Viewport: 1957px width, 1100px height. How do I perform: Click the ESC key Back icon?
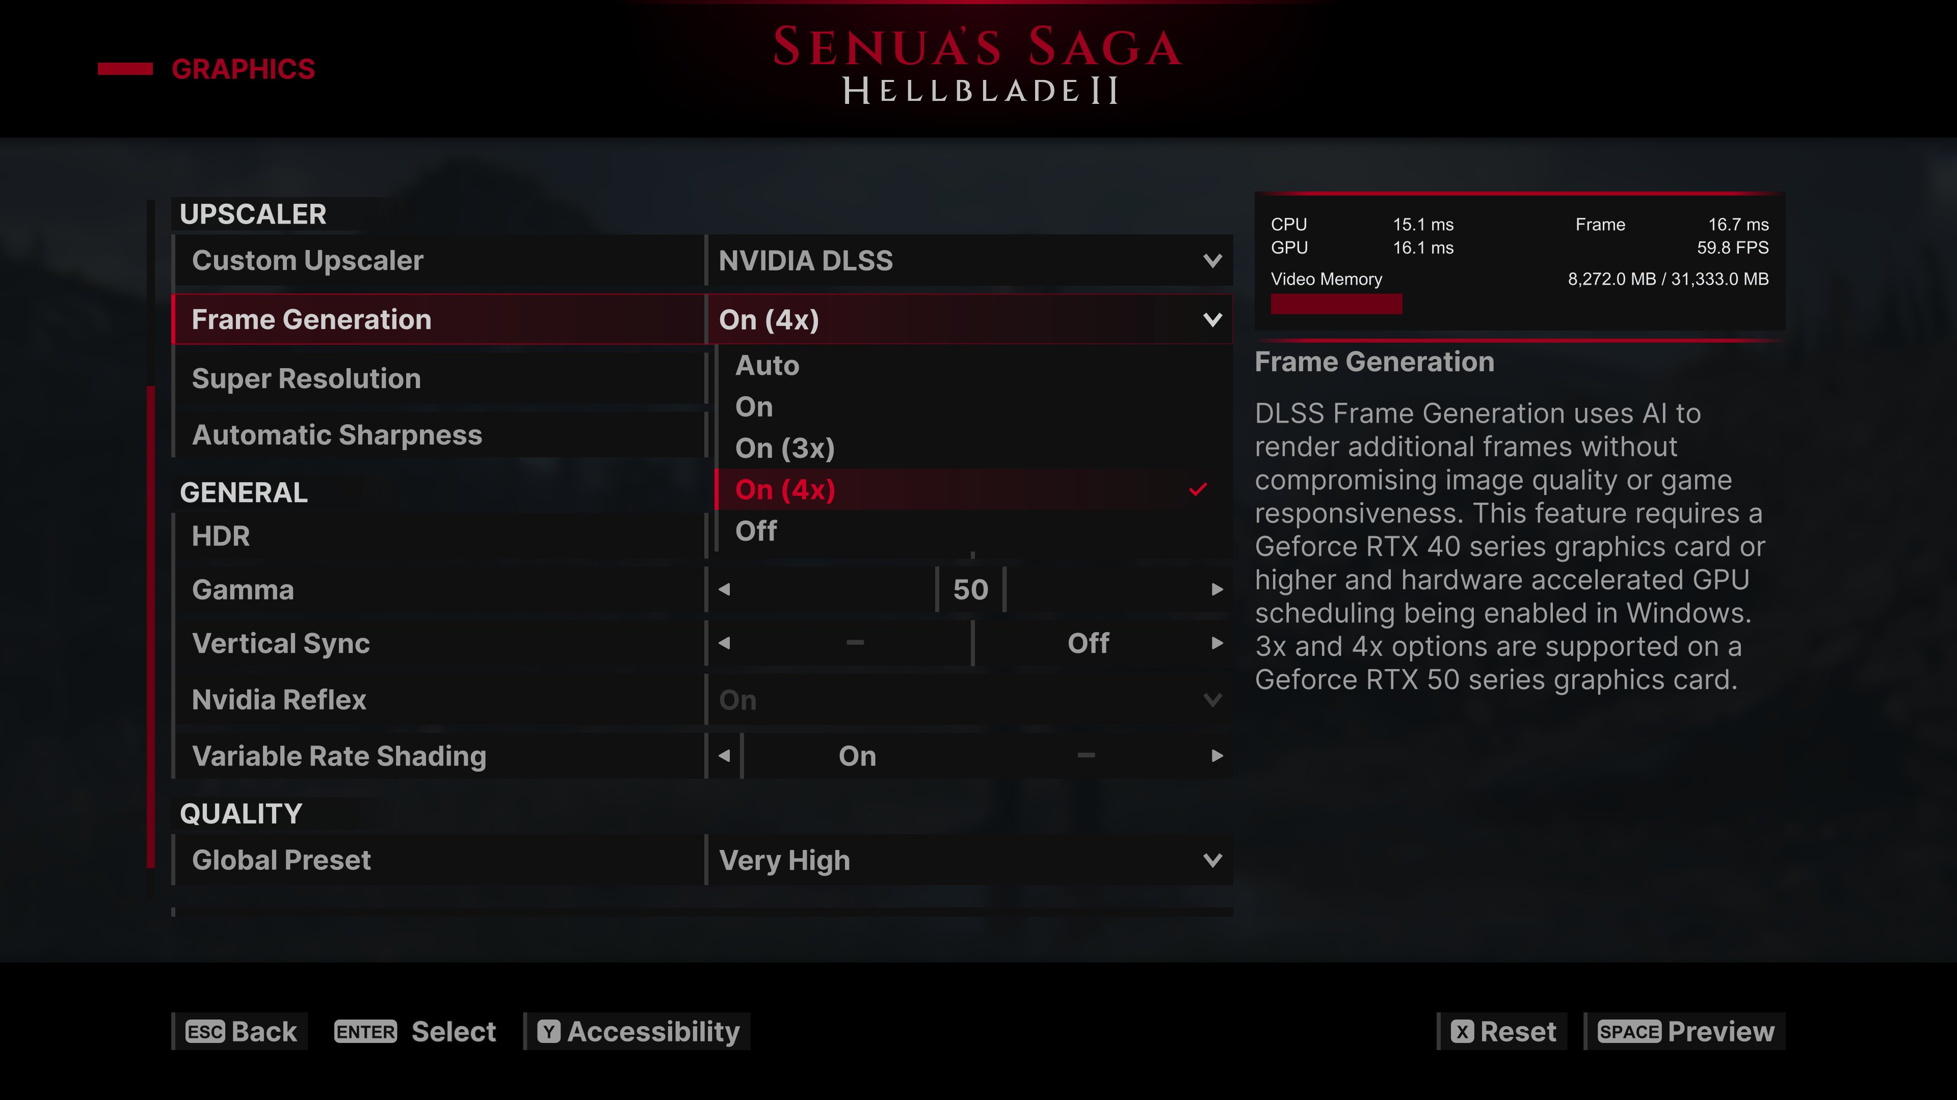205,1032
